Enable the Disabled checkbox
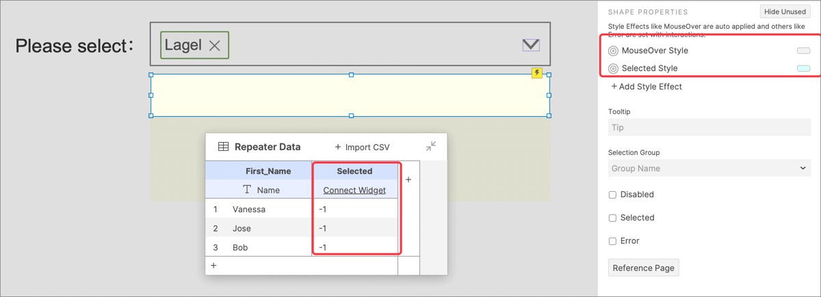The width and height of the screenshot is (821, 297). tap(612, 195)
